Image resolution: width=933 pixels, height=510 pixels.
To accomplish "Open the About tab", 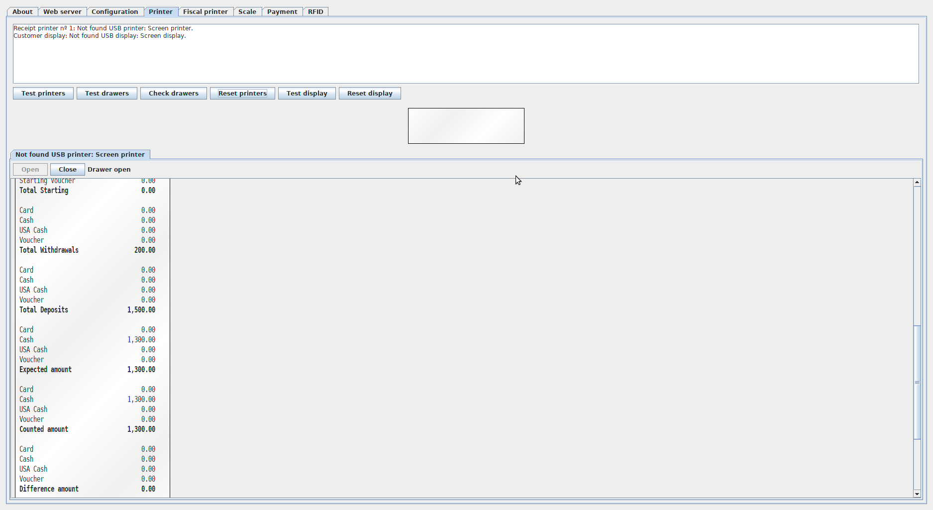I will pos(22,11).
